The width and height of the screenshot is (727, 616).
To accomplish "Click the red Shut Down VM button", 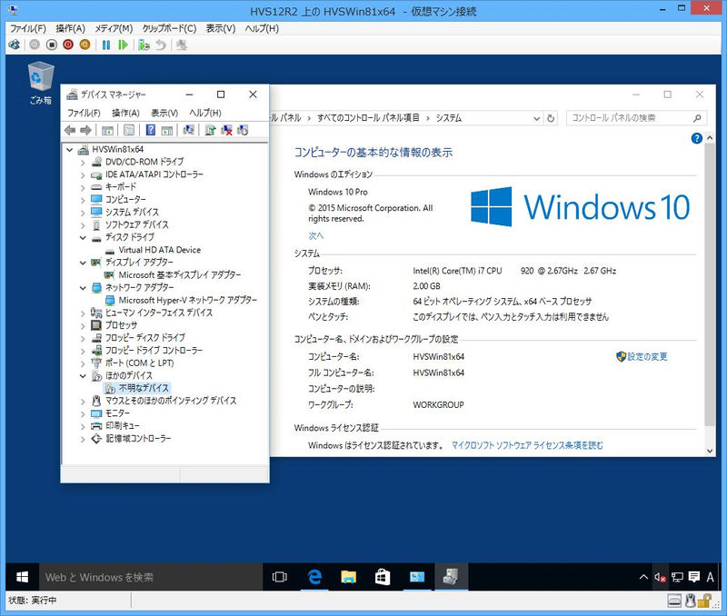I will [x=68, y=45].
